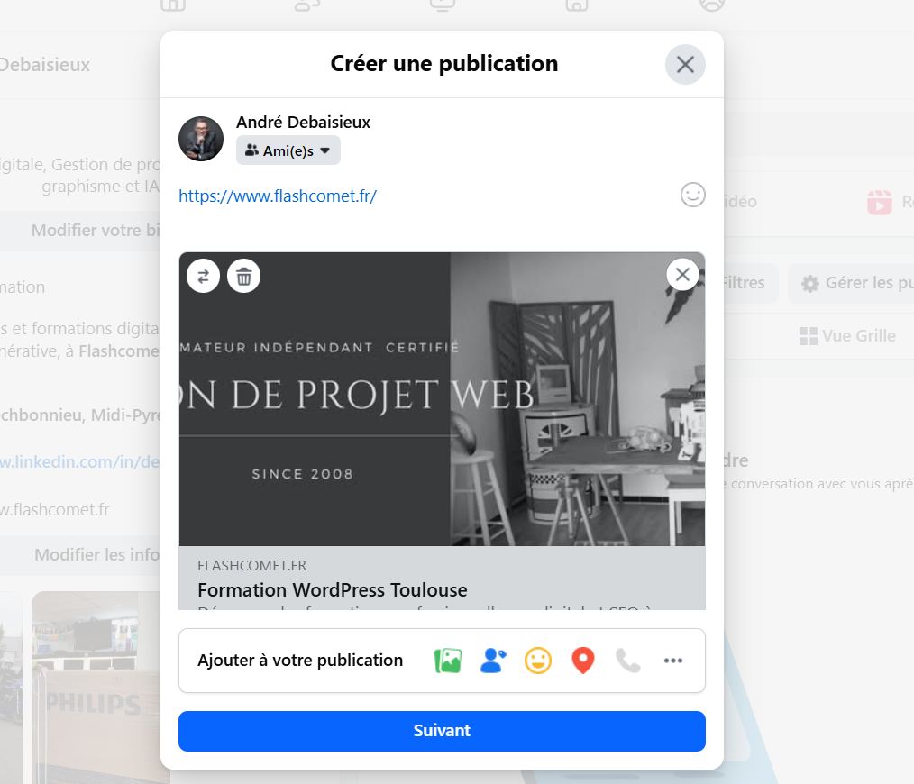Click the André Debaisieux profile picture
This screenshot has height=784, width=914.
200,139
